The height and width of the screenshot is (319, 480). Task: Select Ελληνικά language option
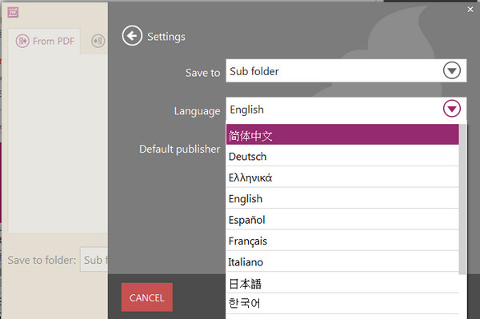click(x=342, y=177)
